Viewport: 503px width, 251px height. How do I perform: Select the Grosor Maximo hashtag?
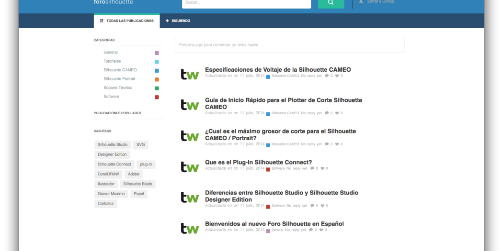tap(111, 194)
